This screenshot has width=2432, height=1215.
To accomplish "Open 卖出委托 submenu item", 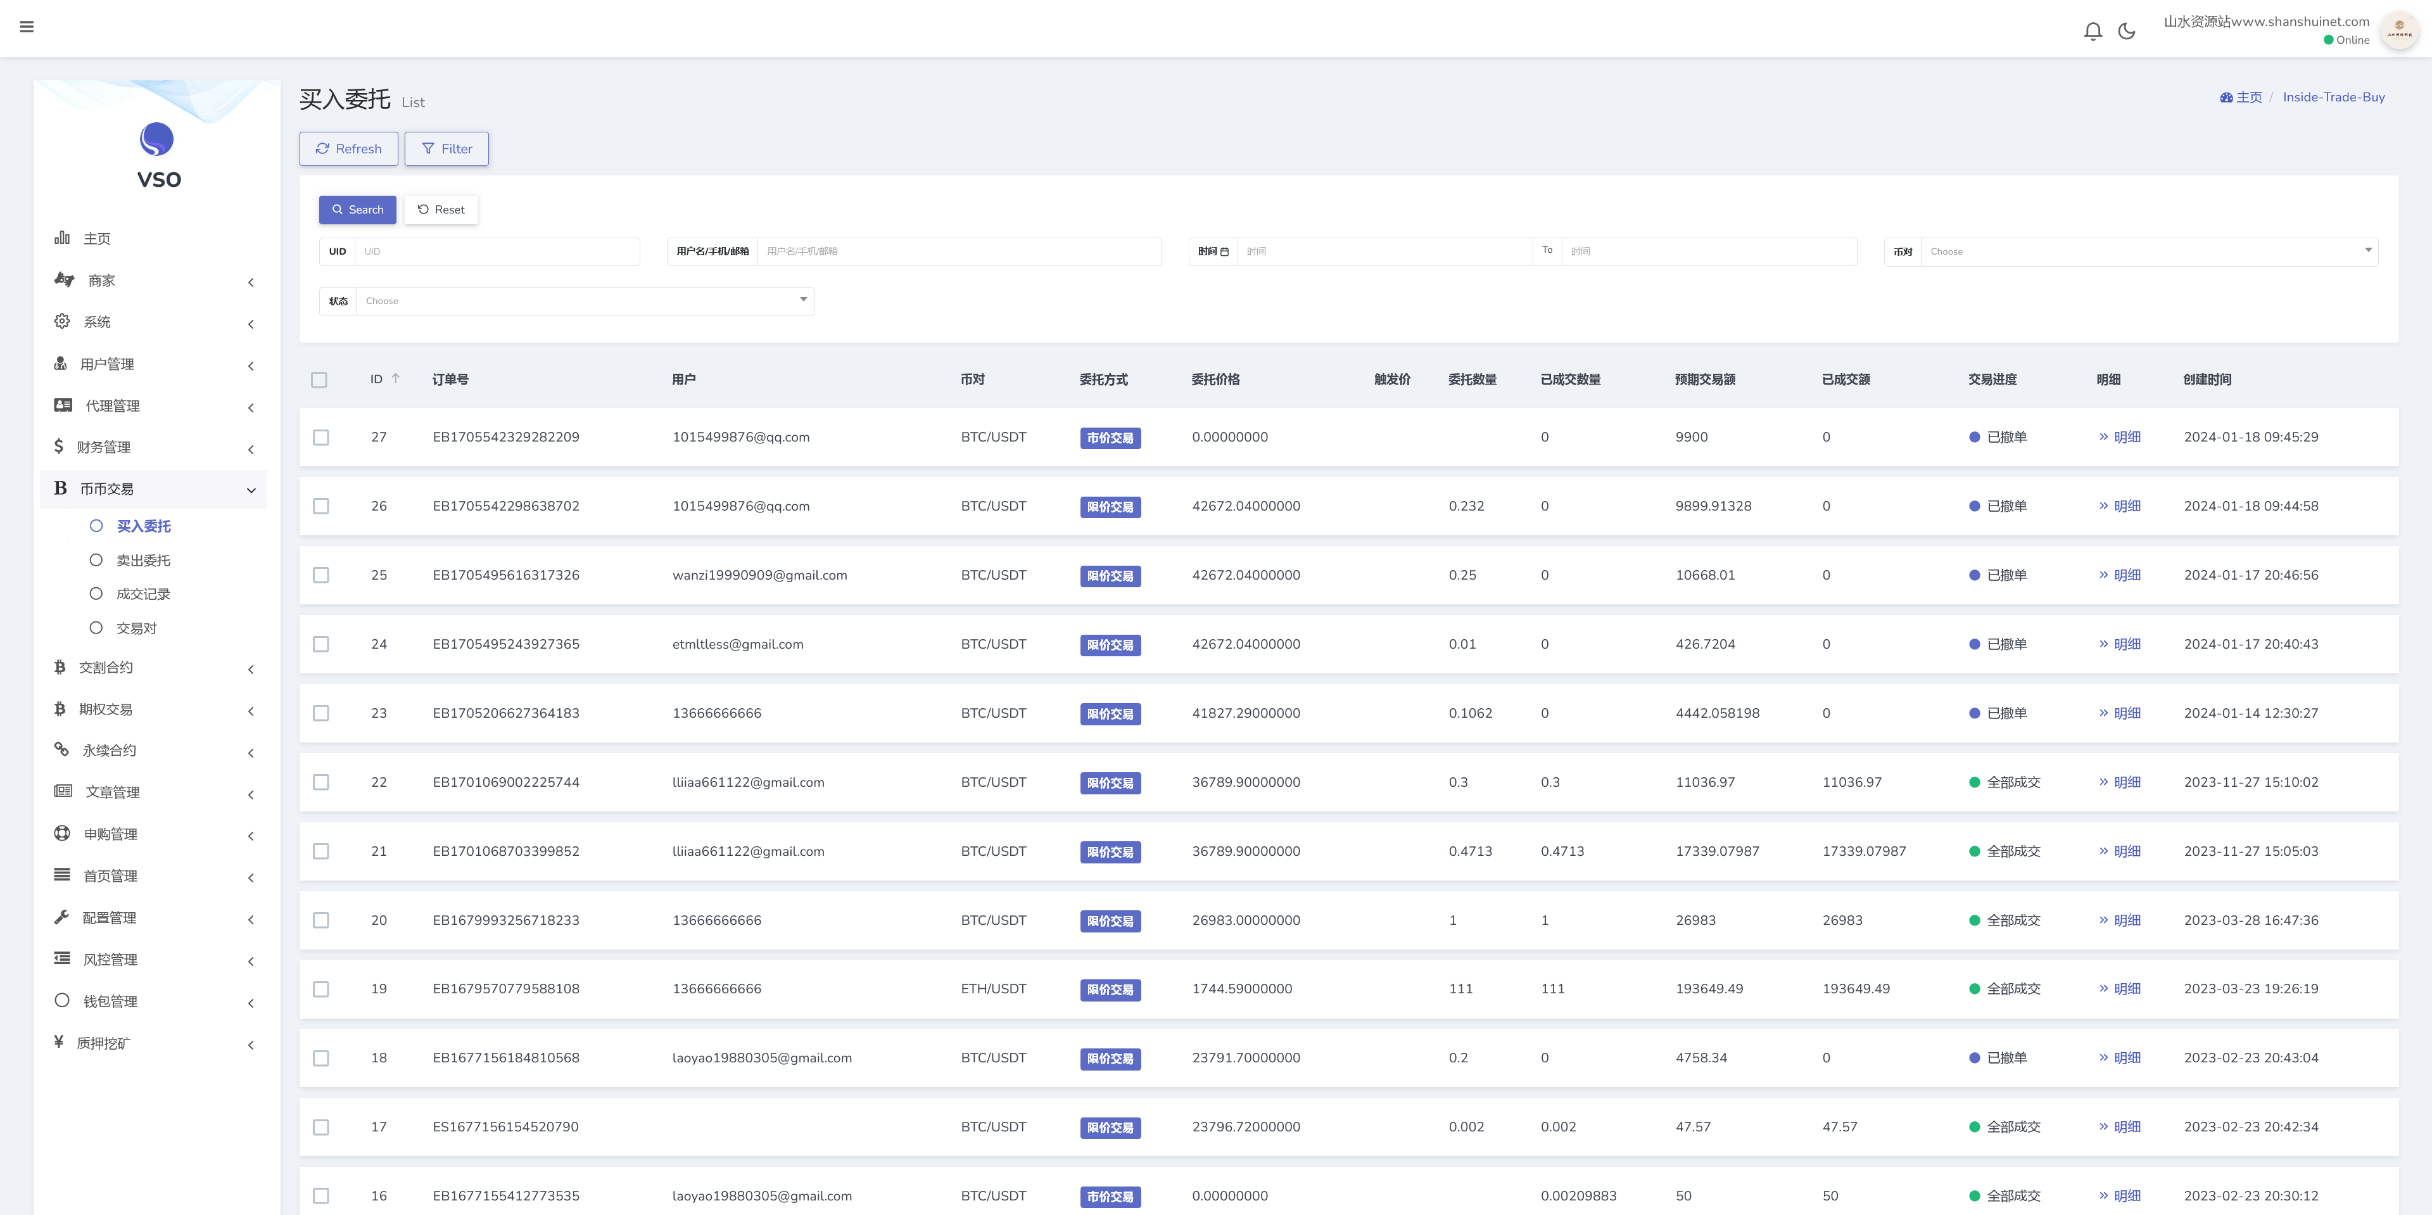I will tap(144, 561).
